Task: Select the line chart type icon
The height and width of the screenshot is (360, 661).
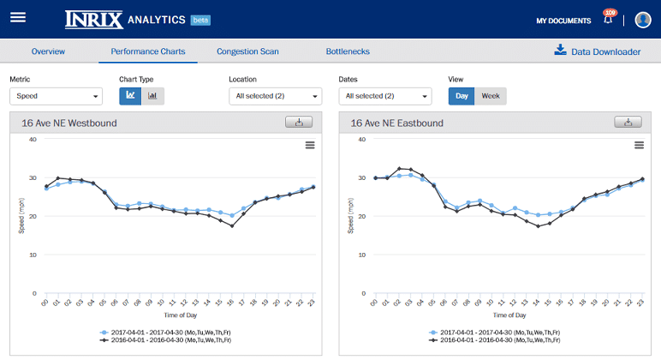Action: [x=130, y=96]
